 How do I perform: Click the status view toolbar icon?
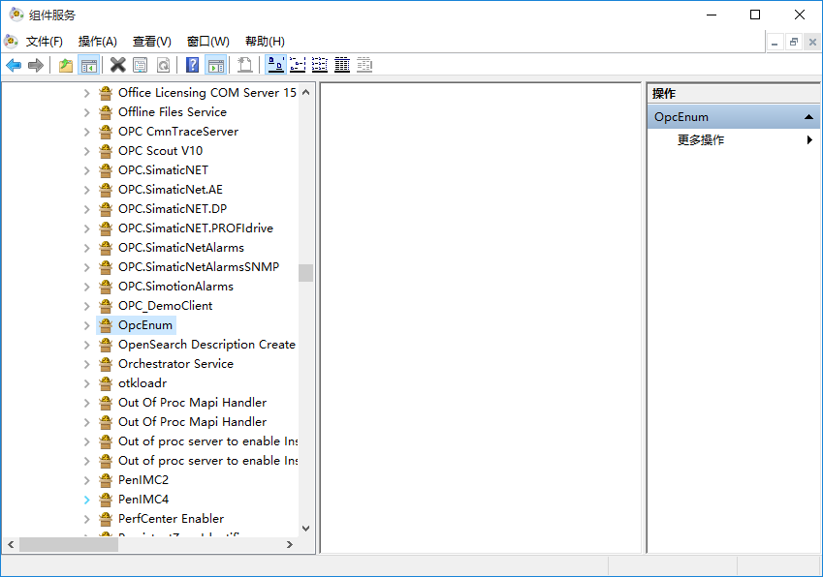pyautogui.click(x=364, y=66)
